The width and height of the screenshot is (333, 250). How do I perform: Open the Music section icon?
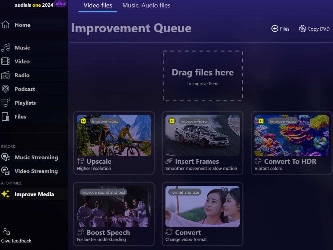[x=5, y=48]
